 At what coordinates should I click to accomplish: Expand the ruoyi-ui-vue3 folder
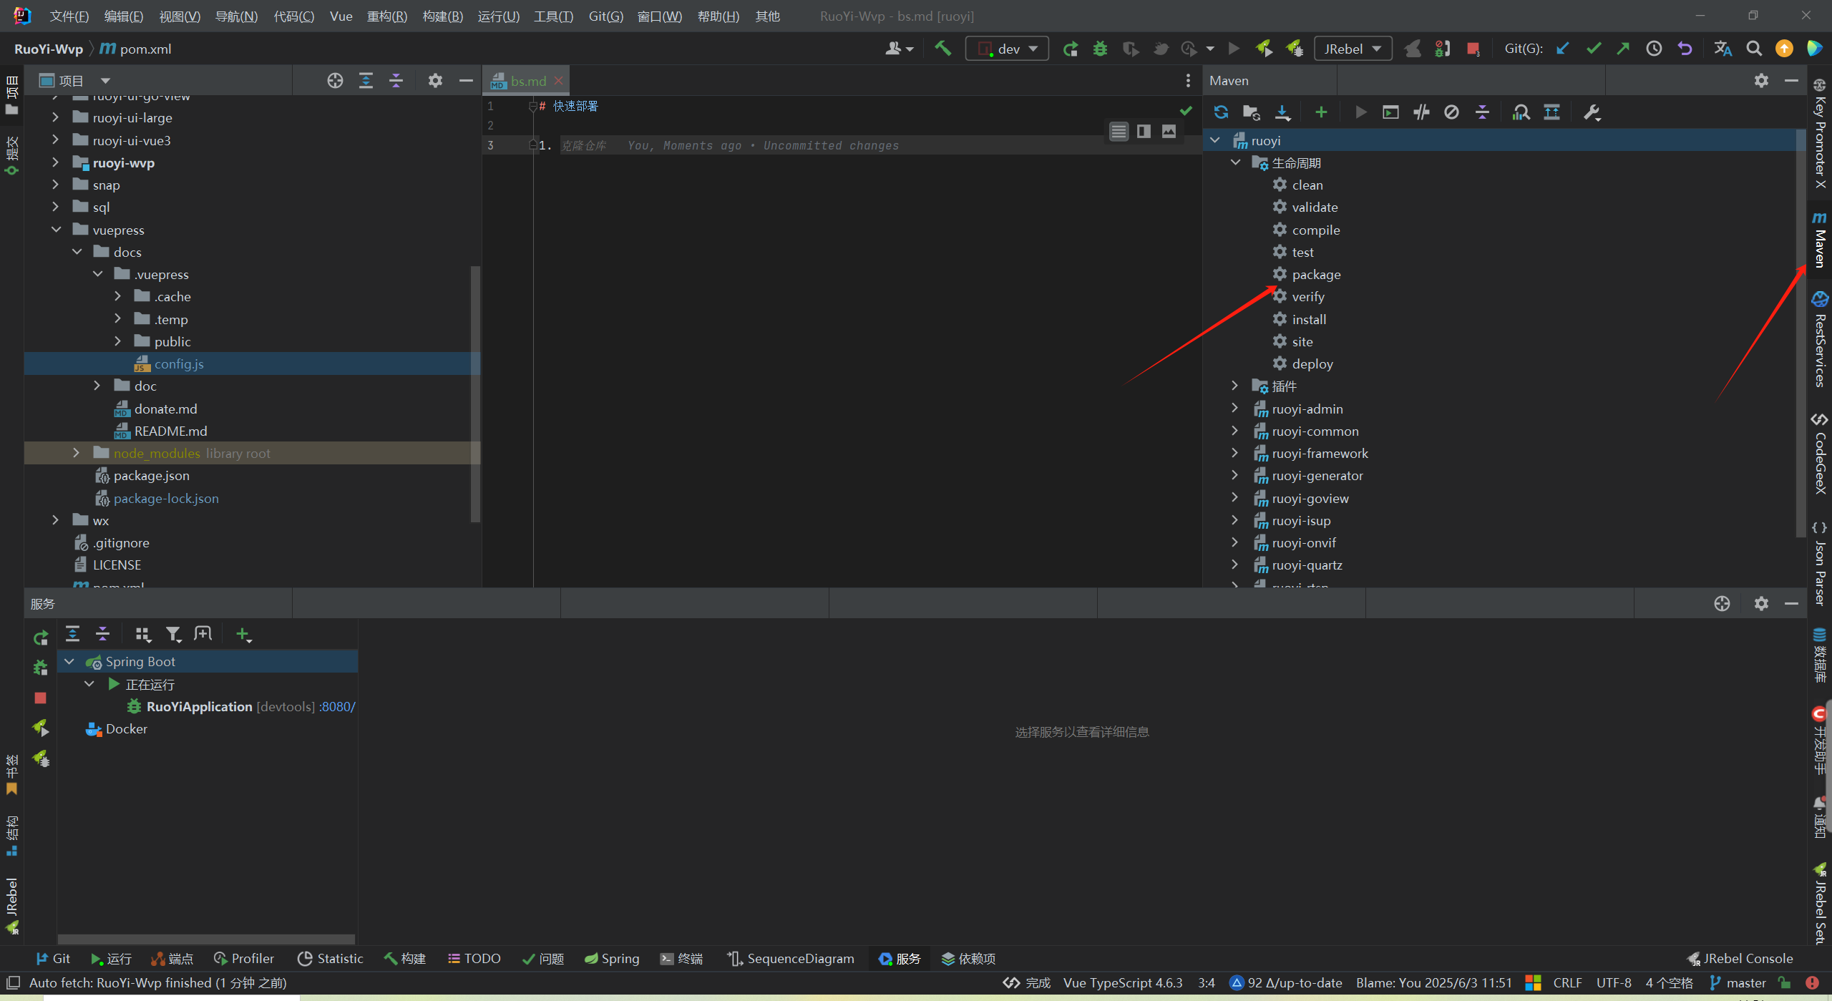[55, 140]
